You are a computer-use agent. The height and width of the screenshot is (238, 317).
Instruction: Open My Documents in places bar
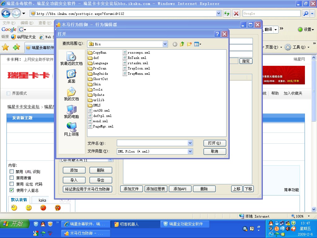(71, 94)
